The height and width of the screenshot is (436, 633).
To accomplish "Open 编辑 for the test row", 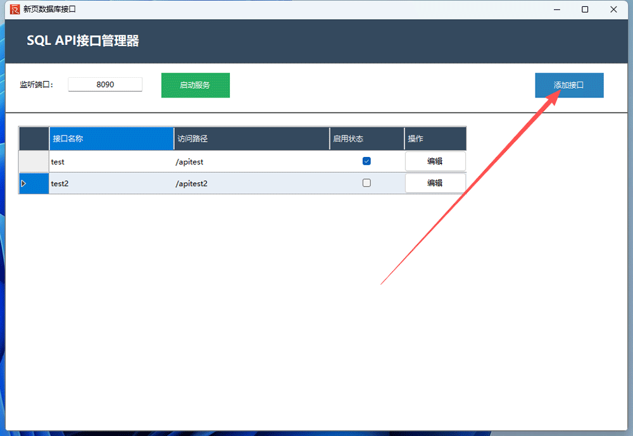I will click(435, 161).
